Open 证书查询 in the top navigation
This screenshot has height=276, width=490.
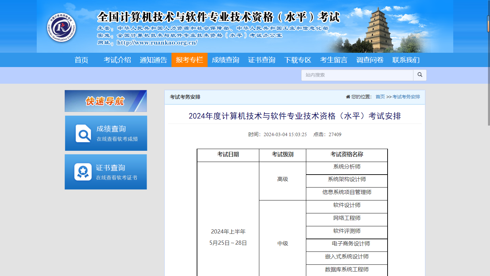tap(261, 60)
